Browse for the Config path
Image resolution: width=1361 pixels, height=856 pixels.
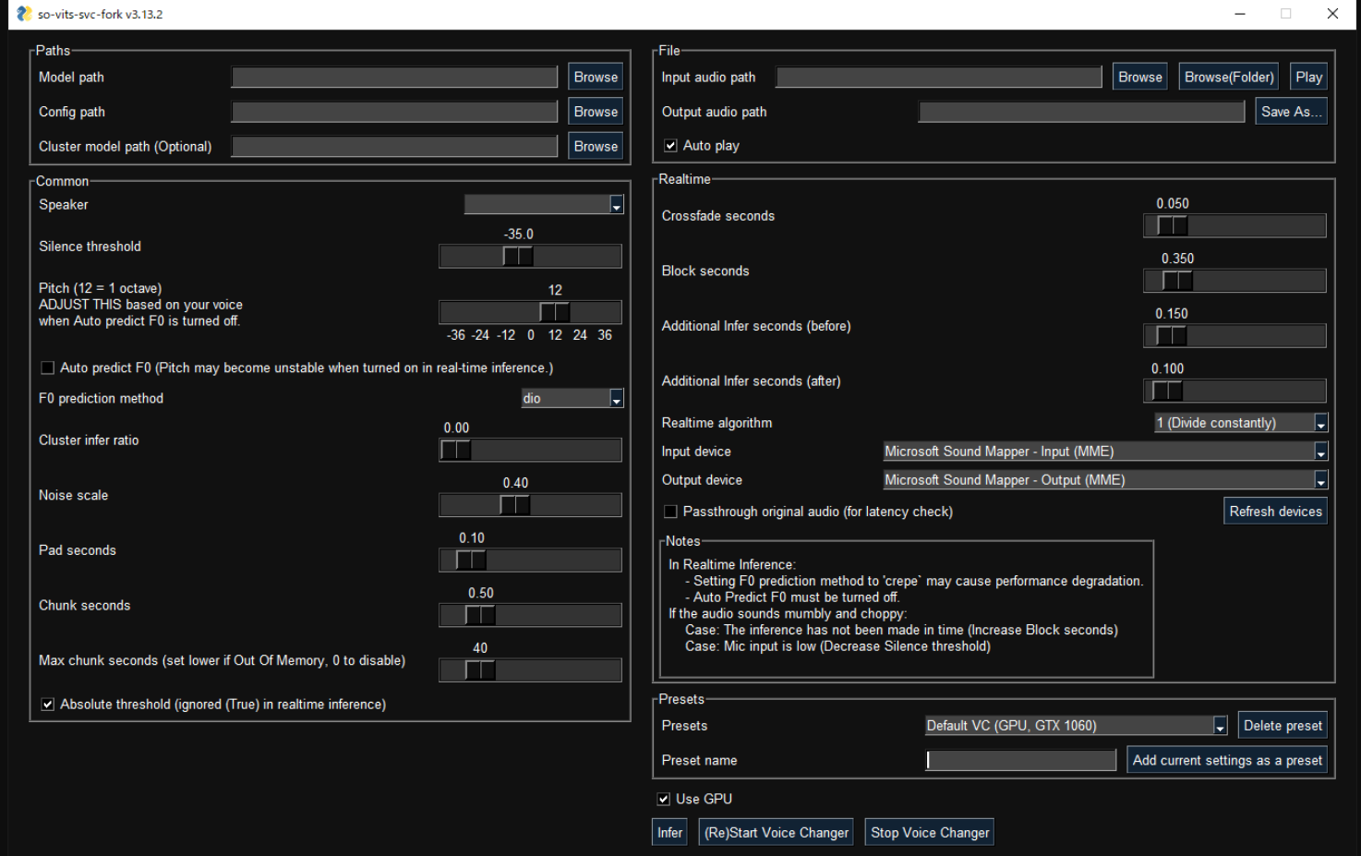point(595,111)
